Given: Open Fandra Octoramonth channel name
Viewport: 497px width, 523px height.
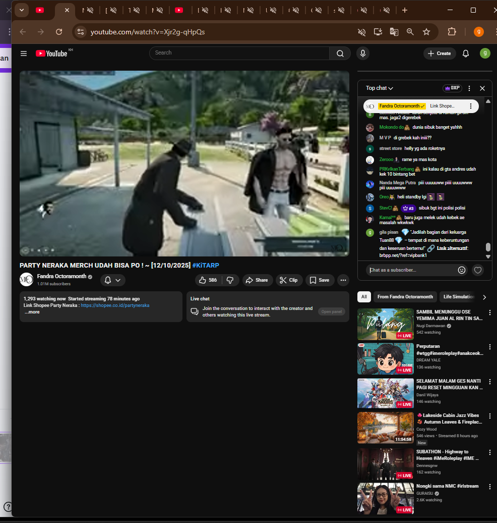Looking at the screenshot, I should (61, 277).
